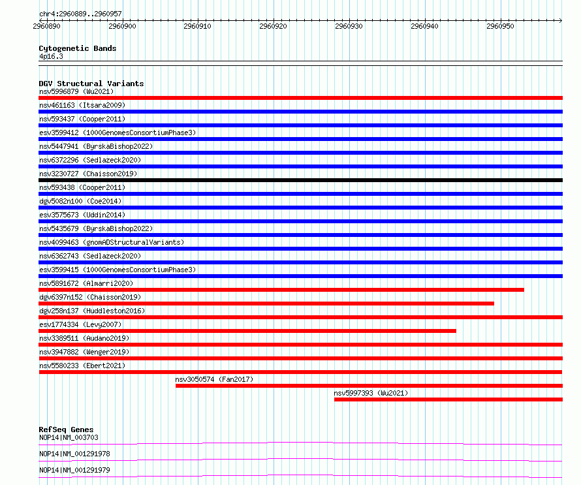
Task: Open dgv6397n152 (Chaisson2019) label
Action: 90,297
